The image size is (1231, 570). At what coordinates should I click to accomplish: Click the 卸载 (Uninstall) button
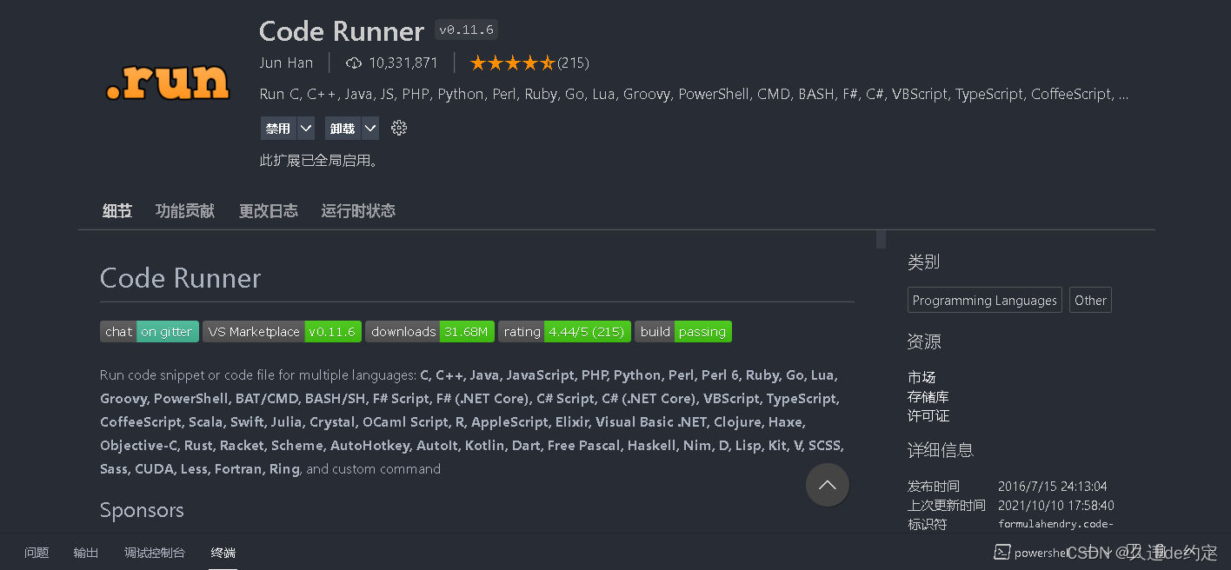(x=343, y=128)
